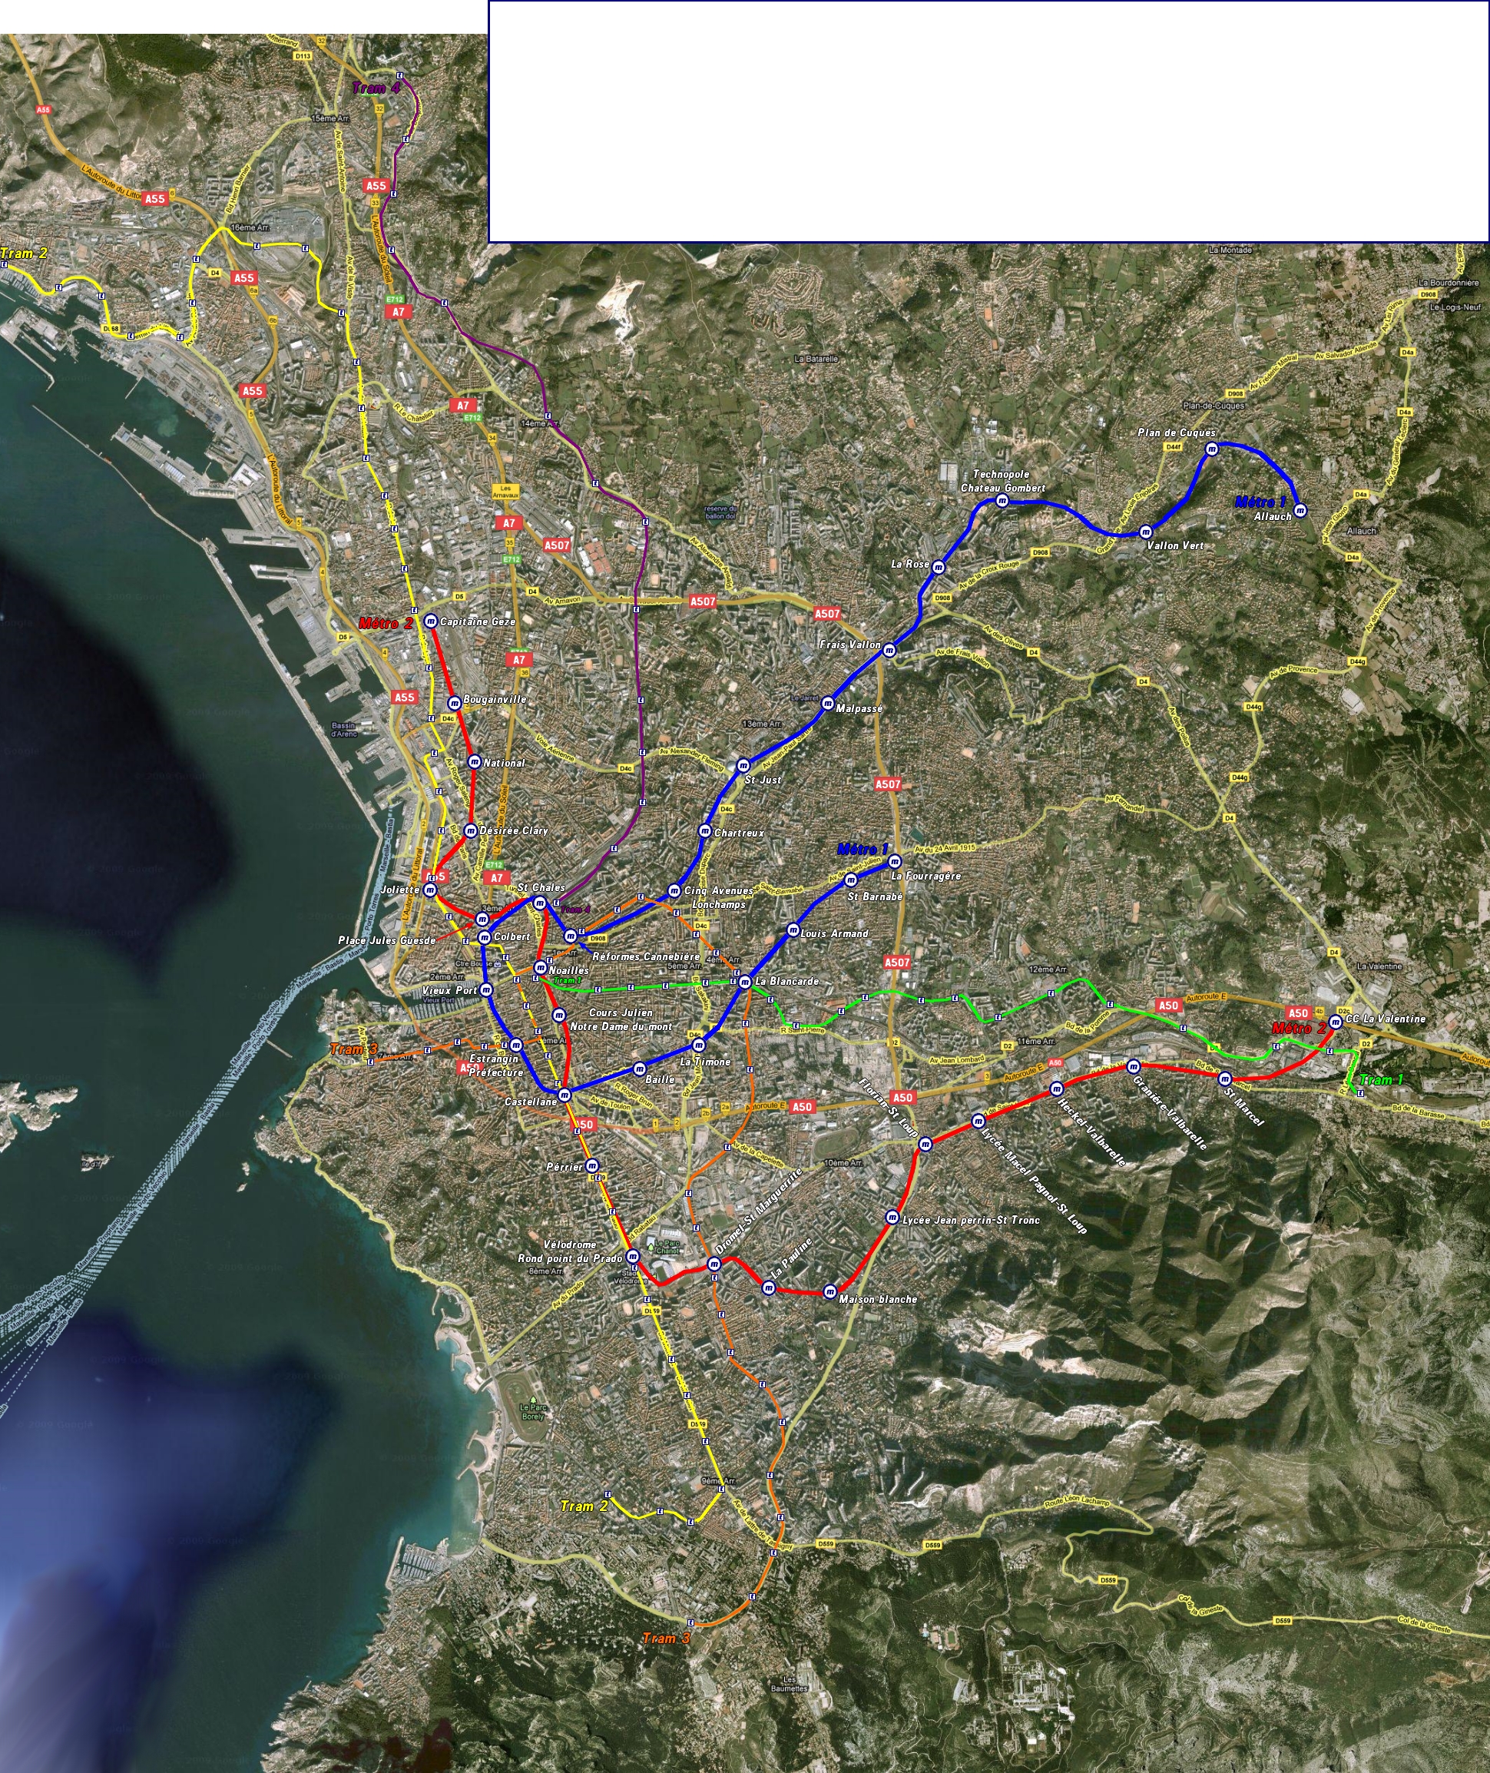This screenshot has height=1773, width=1490.
Task: Click the A50 motorway shield near La Valentine
Action: 1299,1012
